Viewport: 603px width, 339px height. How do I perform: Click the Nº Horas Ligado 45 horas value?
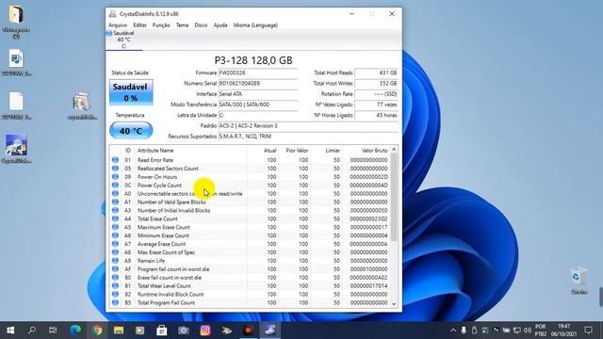pyautogui.click(x=376, y=115)
